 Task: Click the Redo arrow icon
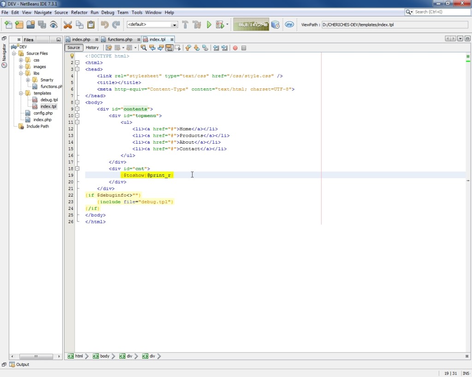116,25
